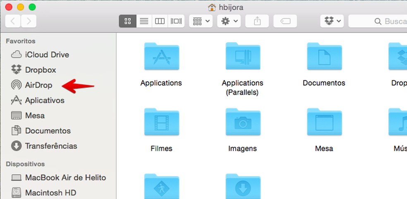Click the search field
The width and height of the screenshot is (407, 199).
378,21
